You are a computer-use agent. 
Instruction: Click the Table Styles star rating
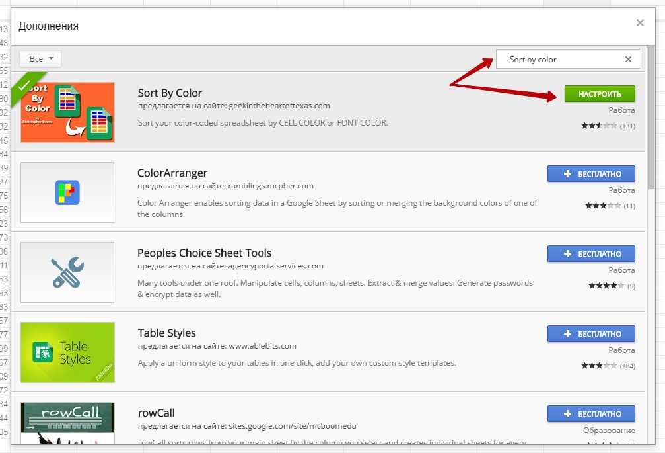(x=599, y=366)
